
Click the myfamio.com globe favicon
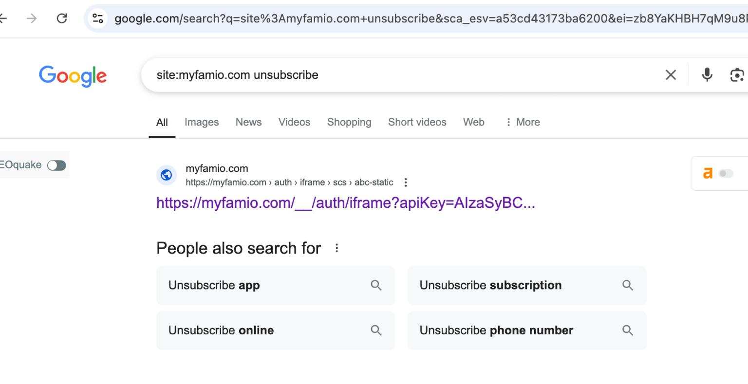[167, 175]
